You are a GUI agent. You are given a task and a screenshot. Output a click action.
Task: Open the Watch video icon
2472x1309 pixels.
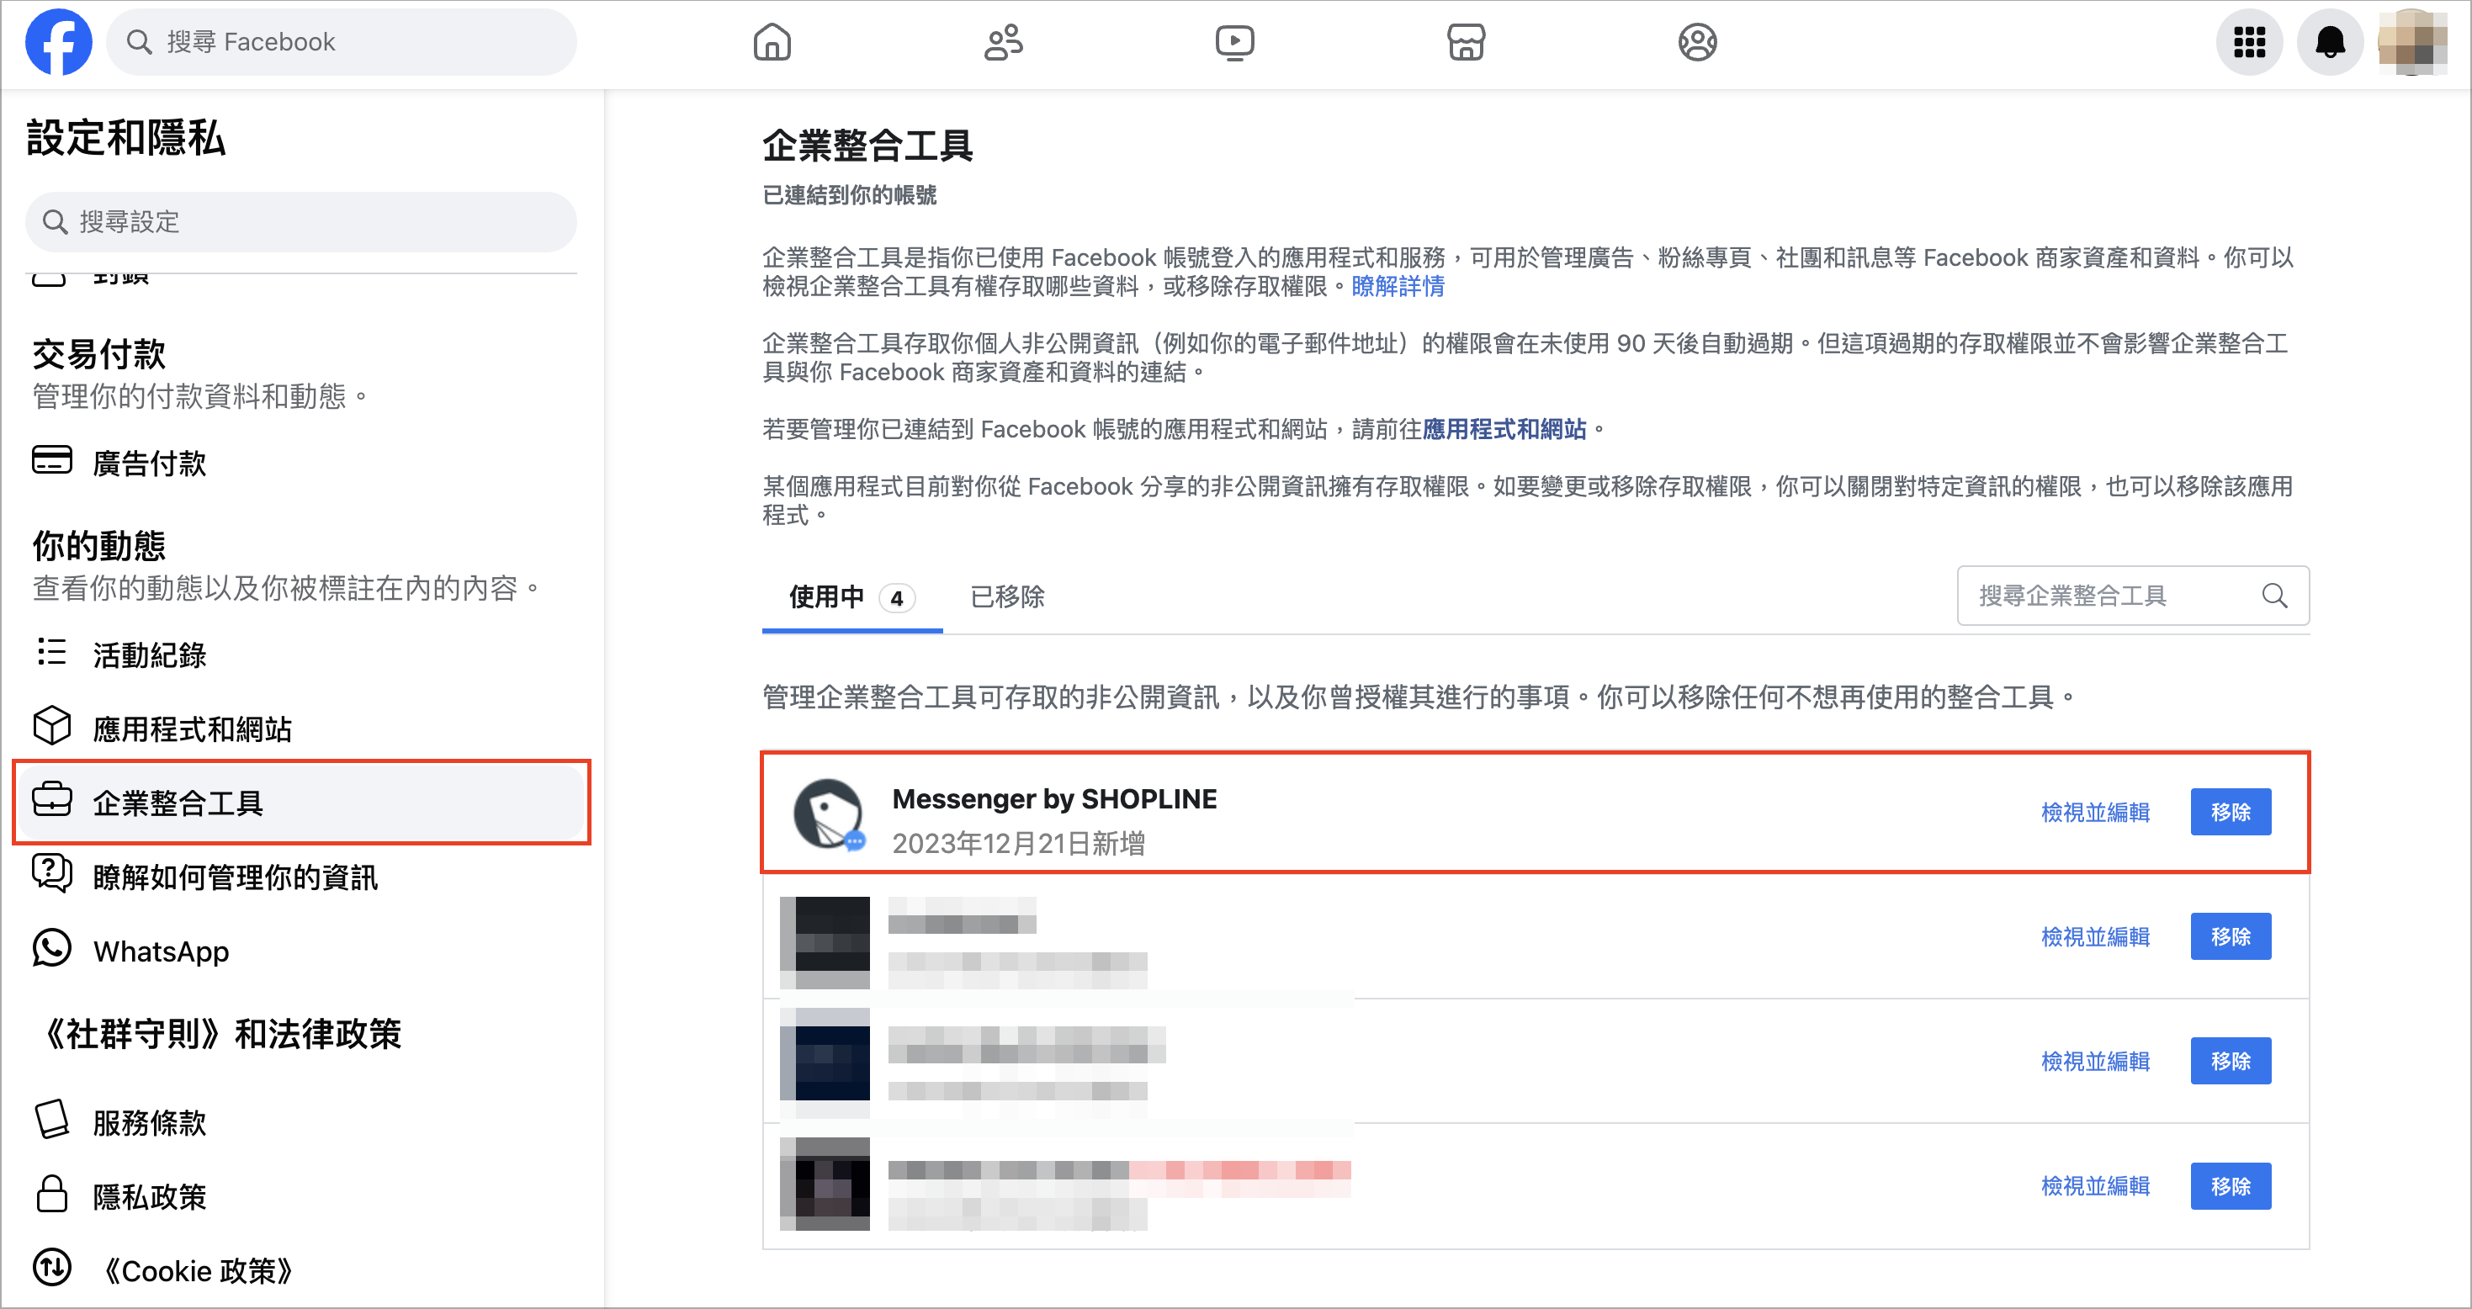pyautogui.click(x=1234, y=42)
